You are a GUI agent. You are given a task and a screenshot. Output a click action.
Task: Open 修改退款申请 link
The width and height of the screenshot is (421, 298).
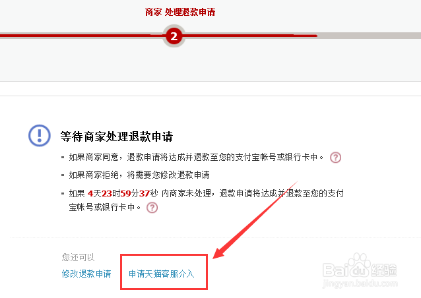[86, 274]
